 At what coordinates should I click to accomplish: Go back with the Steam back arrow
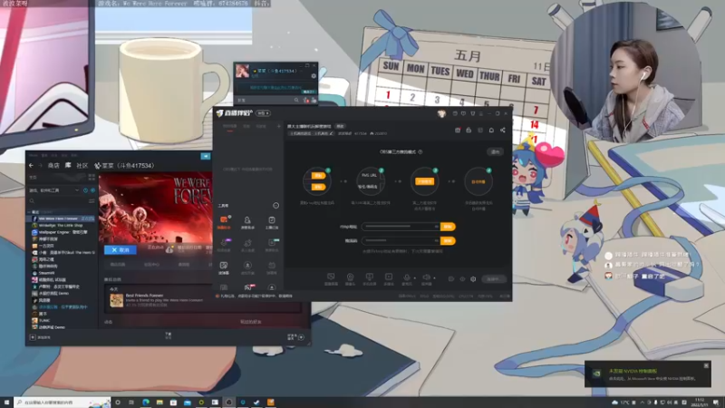tap(31, 166)
